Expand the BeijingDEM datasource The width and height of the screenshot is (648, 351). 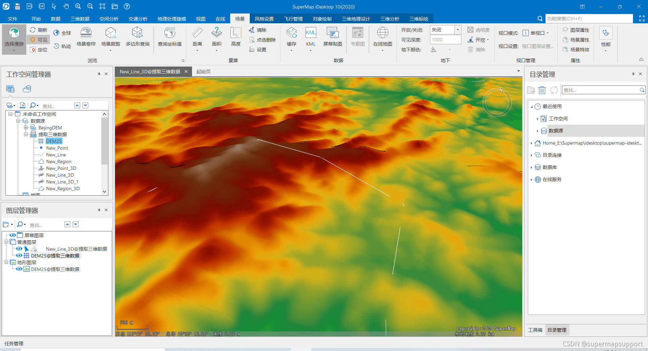(26, 128)
